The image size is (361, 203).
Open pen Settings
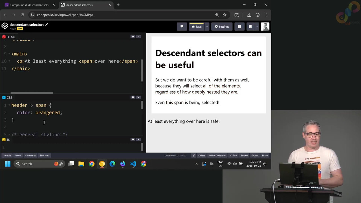[222, 27]
